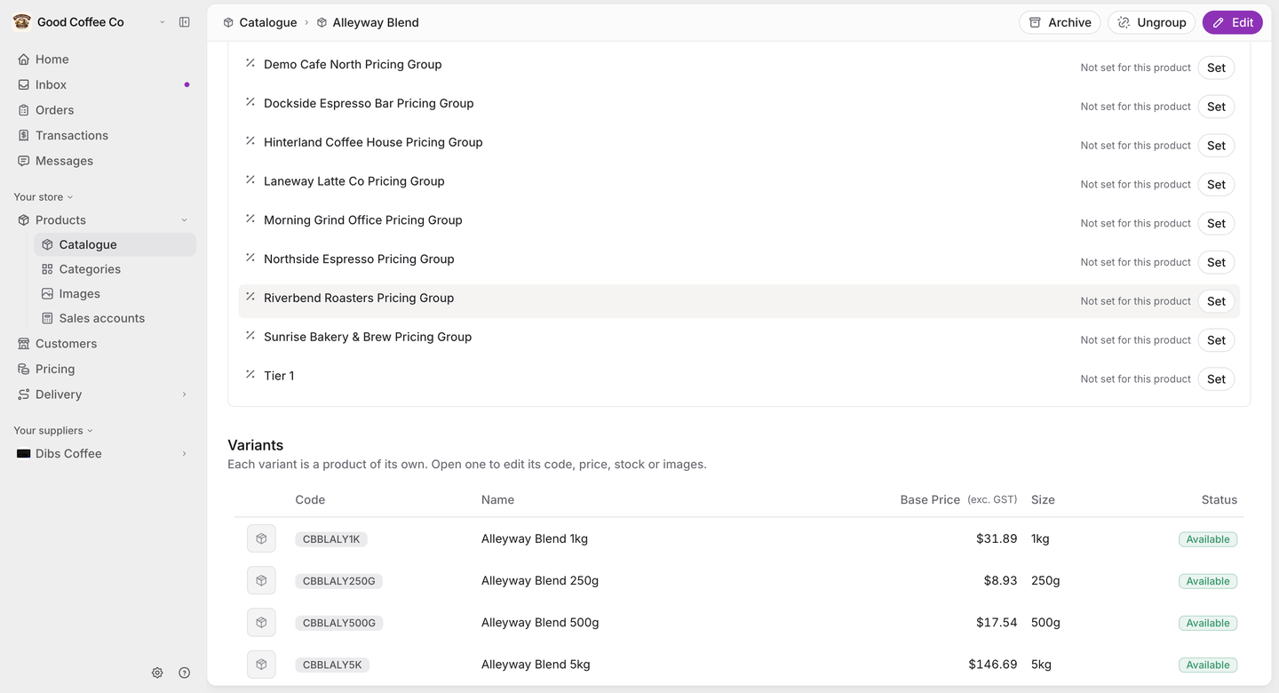This screenshot has width=1279, height=693.
Task: Collapse the Your store section
Action: click(x=44, y=197)
